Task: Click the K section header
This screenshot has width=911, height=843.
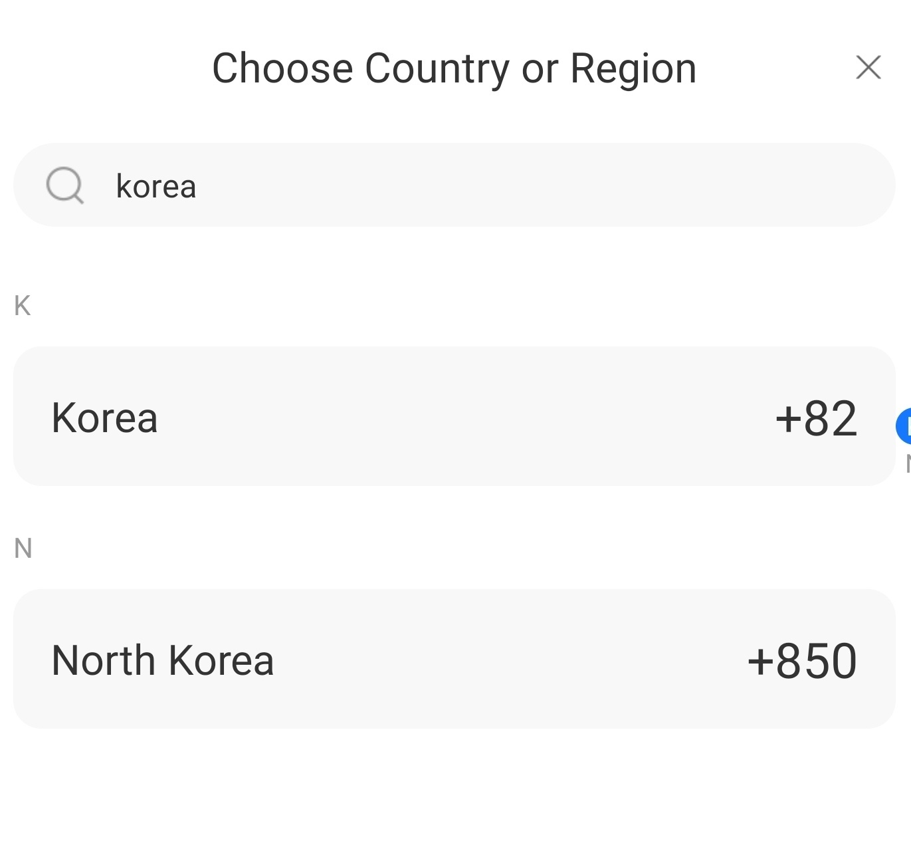Action: click(22, 305)
